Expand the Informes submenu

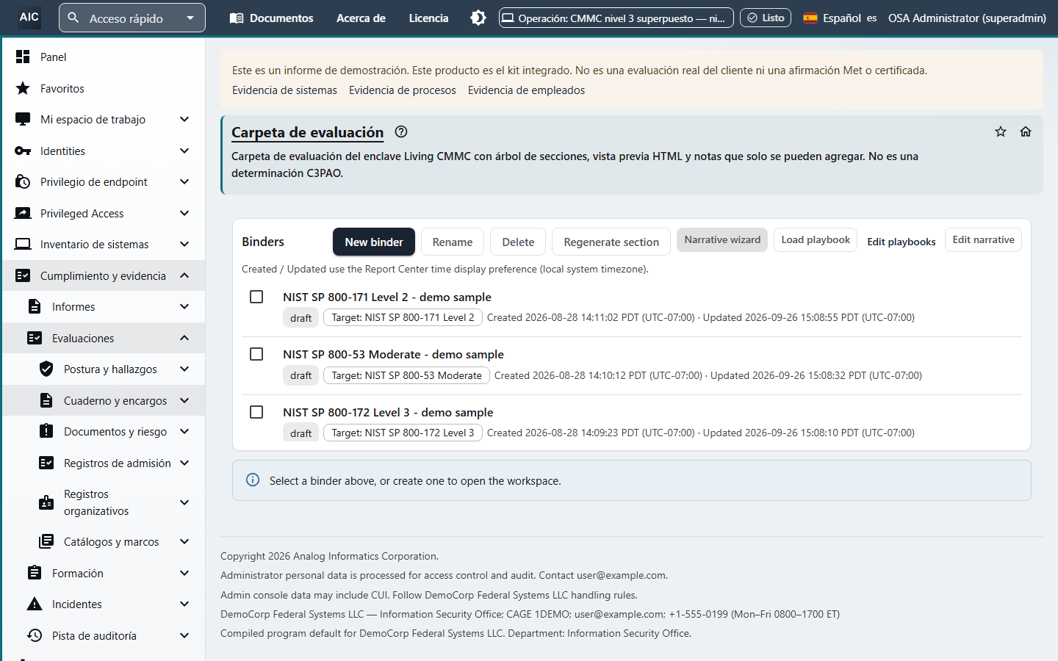point(184,306)
